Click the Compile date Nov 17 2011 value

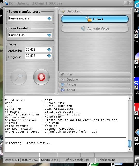pos(63,114)
